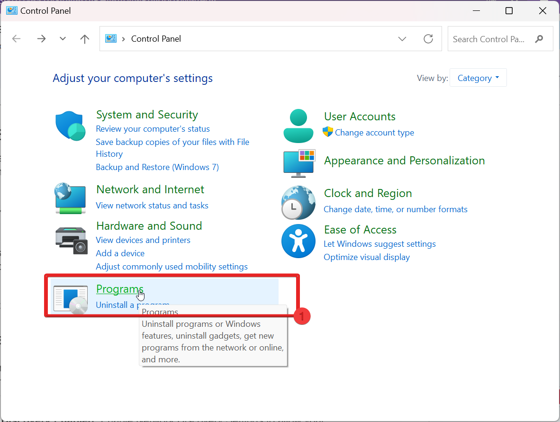
Task: Expand the address bar breadcrumb chevron
Action: tap(124, 39)
